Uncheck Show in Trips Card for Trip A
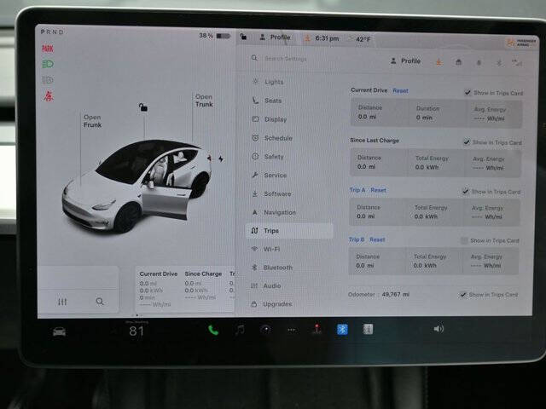Image resolution: width=546 pixels, height=409 pixels. [465, 191]
